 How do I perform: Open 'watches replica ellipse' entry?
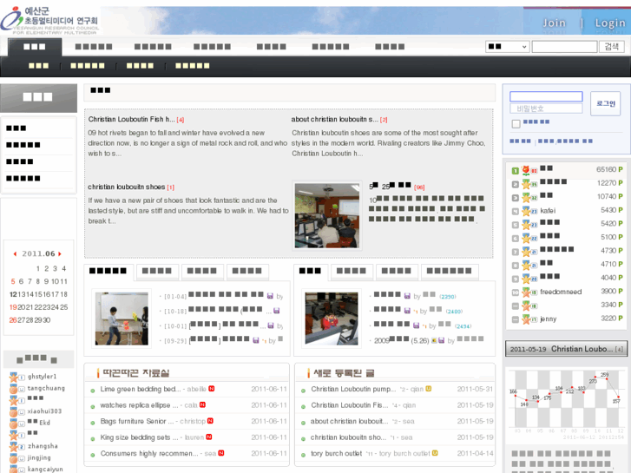[x=139, y=405]
